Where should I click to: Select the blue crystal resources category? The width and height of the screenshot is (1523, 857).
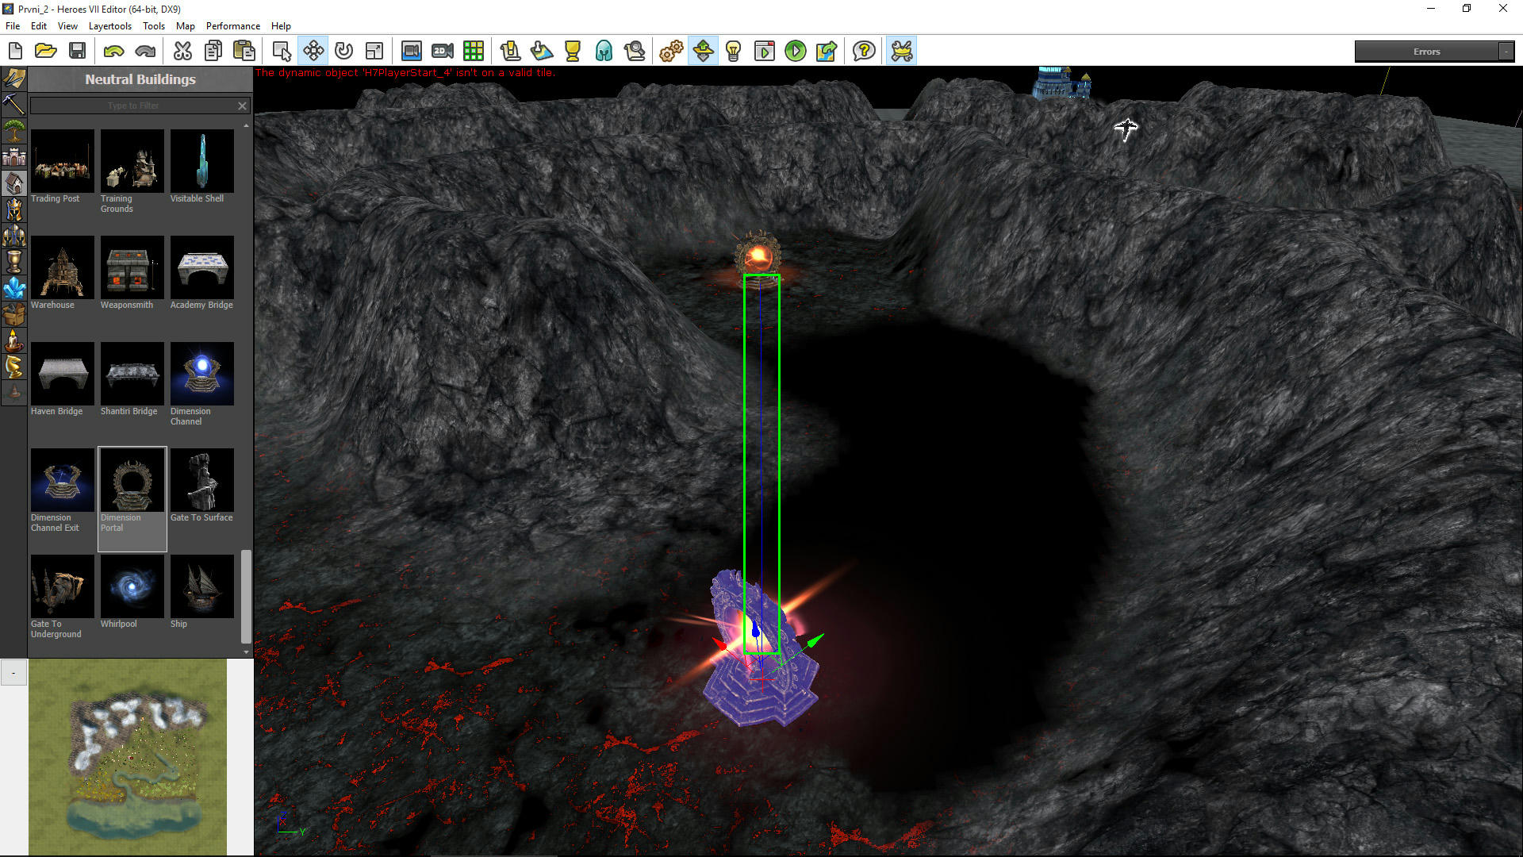click(14, 288)
